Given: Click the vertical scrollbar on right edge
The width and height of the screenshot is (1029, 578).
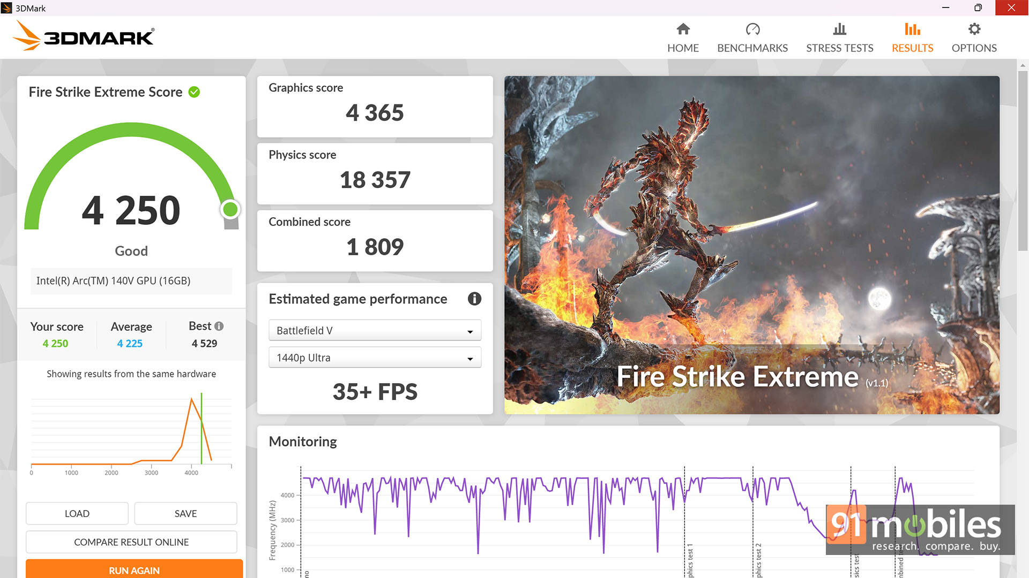Looking at the screenshot, I should (1023, 161).
